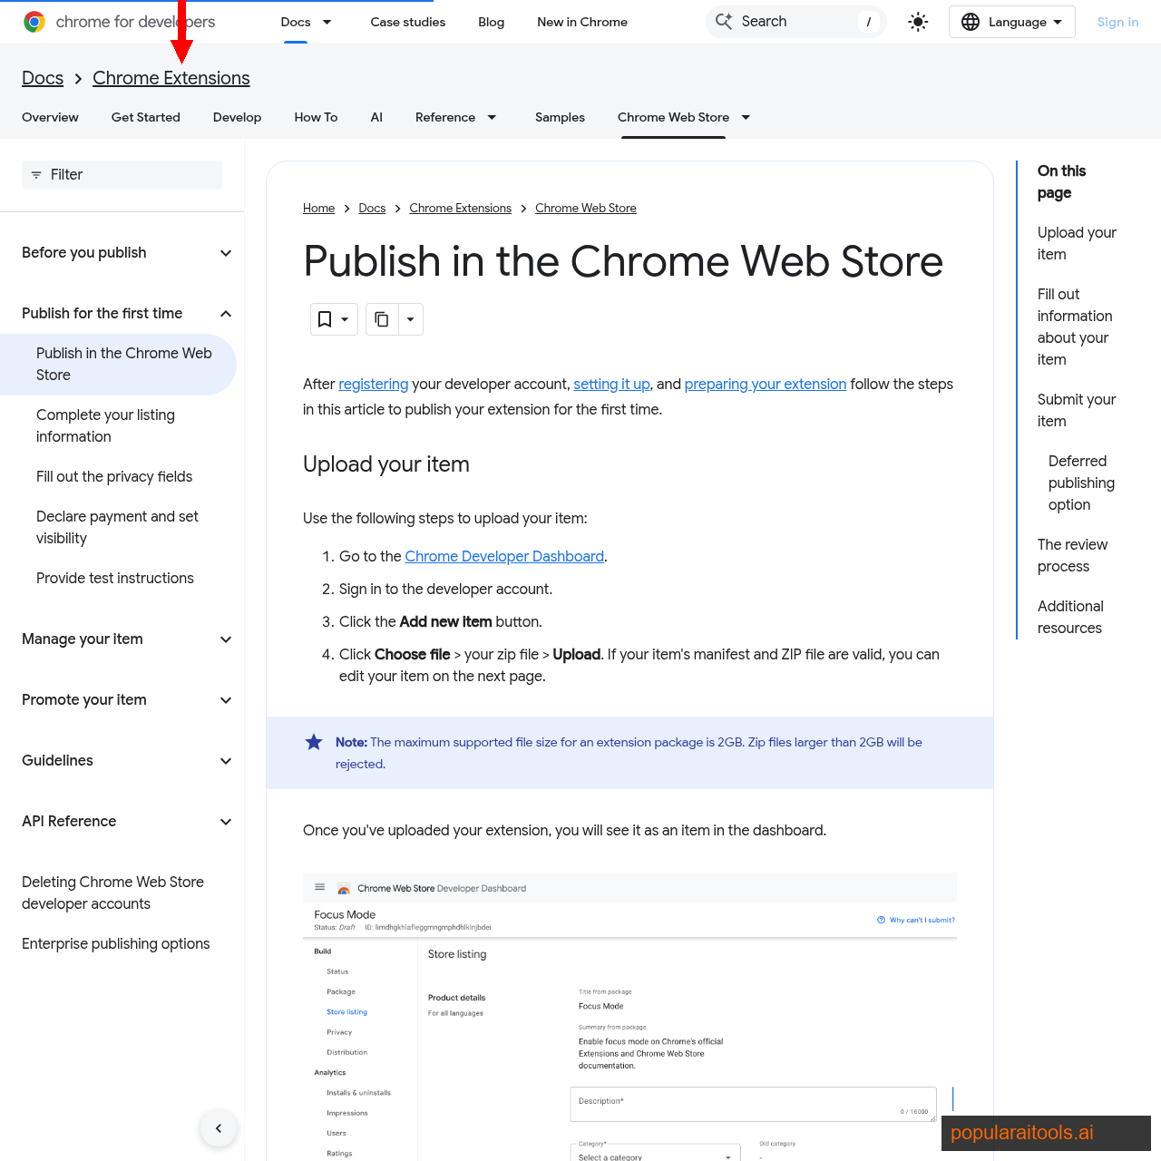Screen dimensions: 1161x1161
Task: Select the Language globe icon
Action: point(972,22)
